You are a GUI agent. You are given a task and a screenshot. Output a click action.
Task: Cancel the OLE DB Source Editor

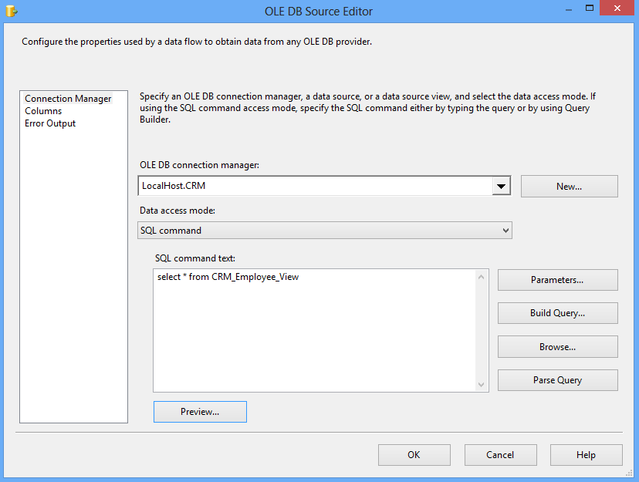tap(500, 455)
